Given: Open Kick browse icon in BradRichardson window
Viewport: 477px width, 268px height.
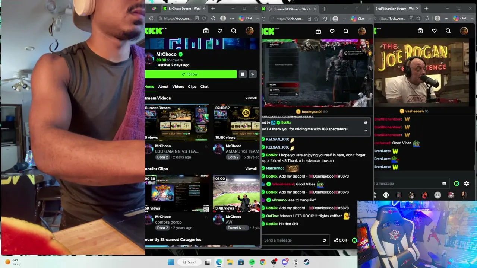Looking at the screenshot, I should point(420,31).
